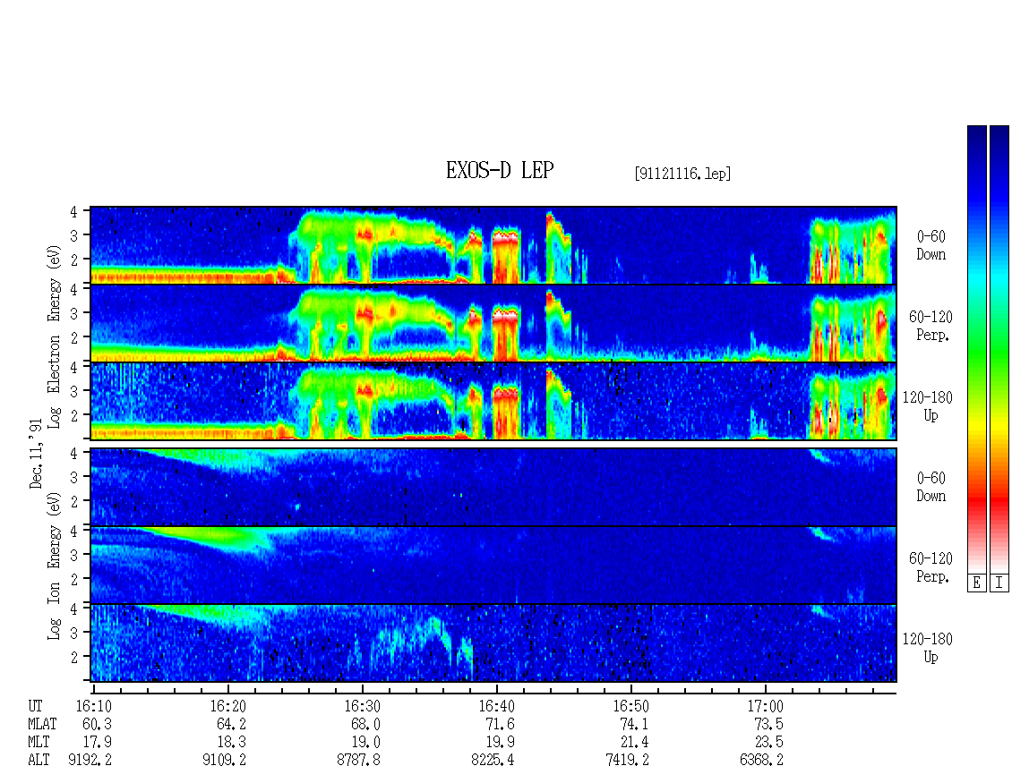The height and width of the screenshot is (783, 1012).
Task: Click the UT row label
Action: click(35, 706)
